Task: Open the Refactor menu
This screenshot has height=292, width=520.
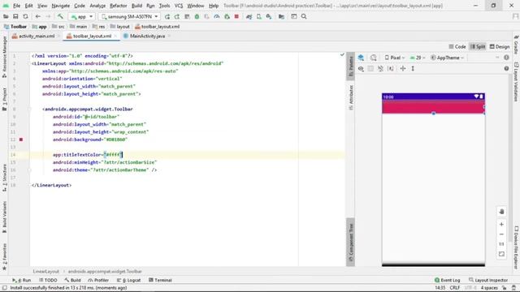Action: click(119, 6)
